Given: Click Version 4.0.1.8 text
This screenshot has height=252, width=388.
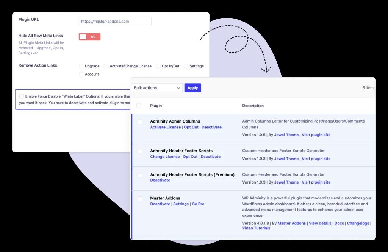Looking at the screenshot, I should [x=255, y=223].
